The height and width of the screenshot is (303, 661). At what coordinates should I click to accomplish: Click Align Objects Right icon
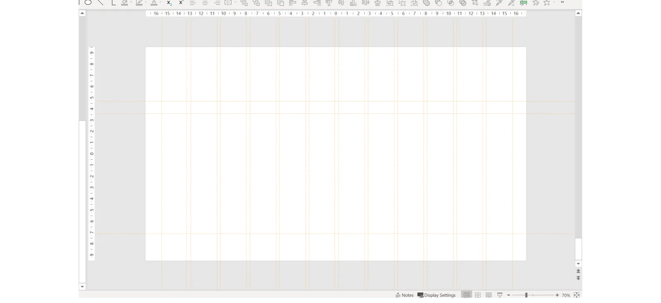coord(317,3)
